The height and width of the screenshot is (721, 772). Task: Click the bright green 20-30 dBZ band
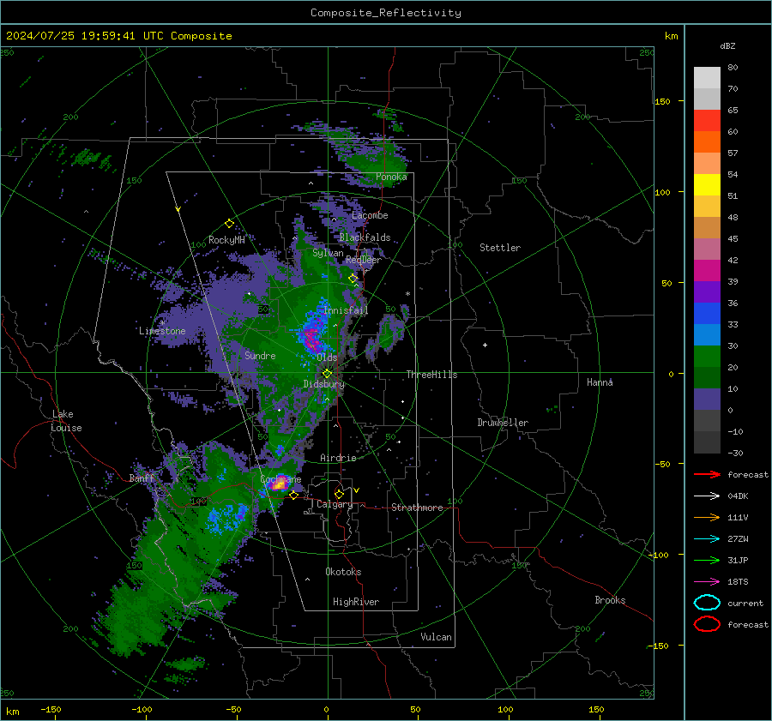(x=707, y=357)
